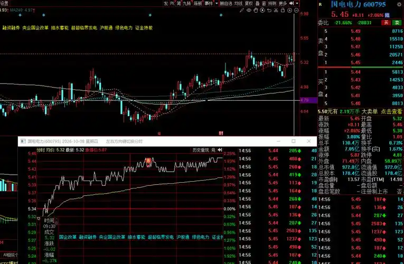Click the green 卖 sell button
Screen dimensions: 404x264
[x=397, y=23]
